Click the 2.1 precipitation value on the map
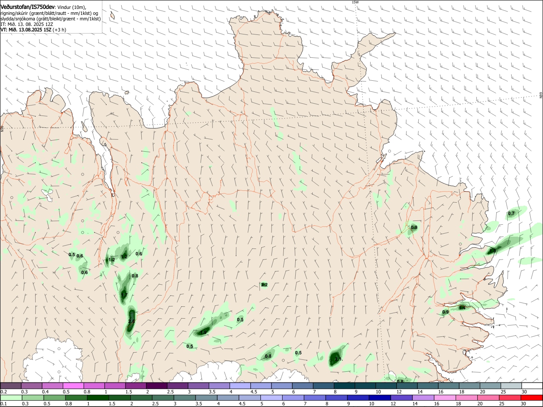Viewport: 543px width, 407px height. tap(338, 359)
